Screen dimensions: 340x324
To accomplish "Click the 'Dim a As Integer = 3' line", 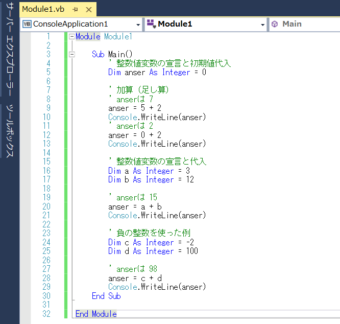I will coord(149,171).
